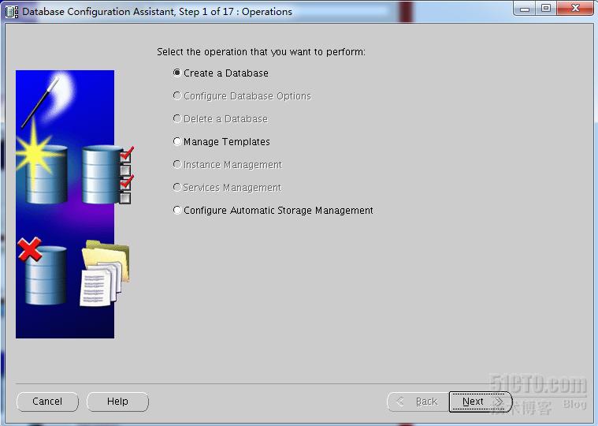Click the Database Configuration Assistant title bar icon

coord(12,12)
